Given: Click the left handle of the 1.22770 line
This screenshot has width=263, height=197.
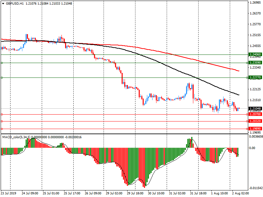Looking at the screenshot, I should (2, 77).
